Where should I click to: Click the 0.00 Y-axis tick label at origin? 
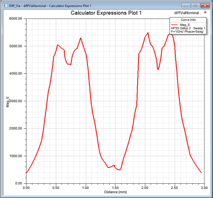click(x=18, y=183)
